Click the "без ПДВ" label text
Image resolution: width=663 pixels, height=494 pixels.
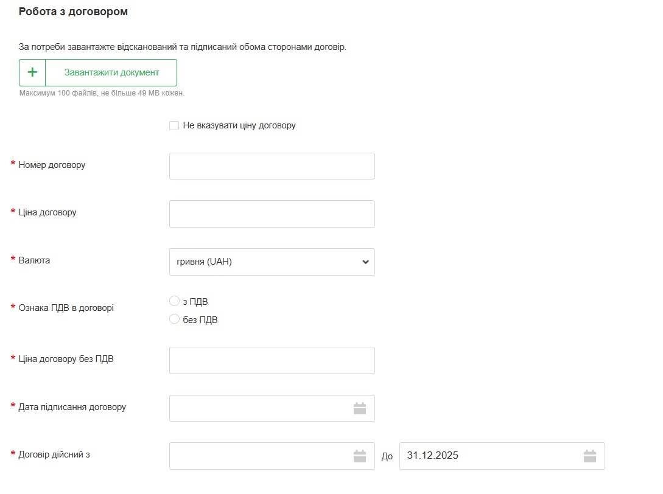tap(200, 320)
